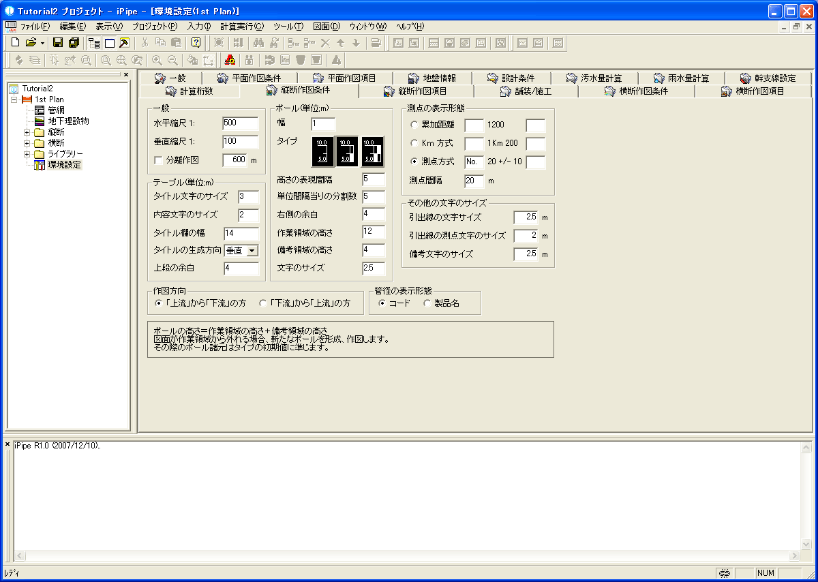Expand the ライブラリー folder node

(27, 153)
